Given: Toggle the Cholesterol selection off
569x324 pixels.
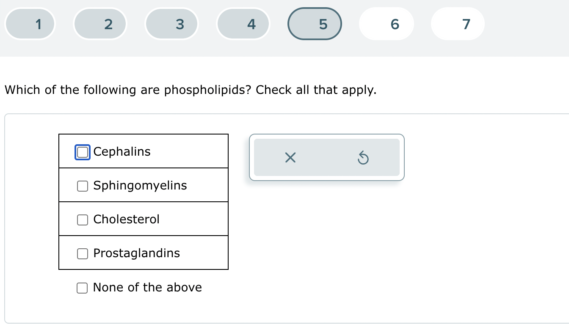Looking at the screenshot, I should point(82,220).
